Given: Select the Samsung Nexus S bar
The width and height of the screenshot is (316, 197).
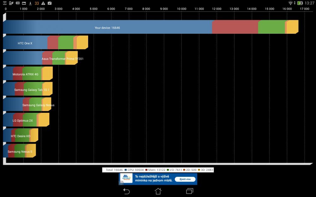Looking at the screenshot, I should tap(20, 152).
